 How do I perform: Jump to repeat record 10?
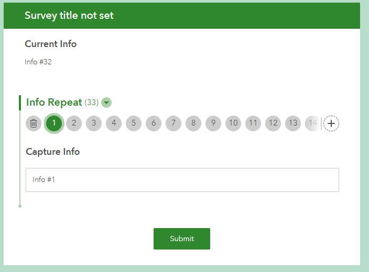233,123
